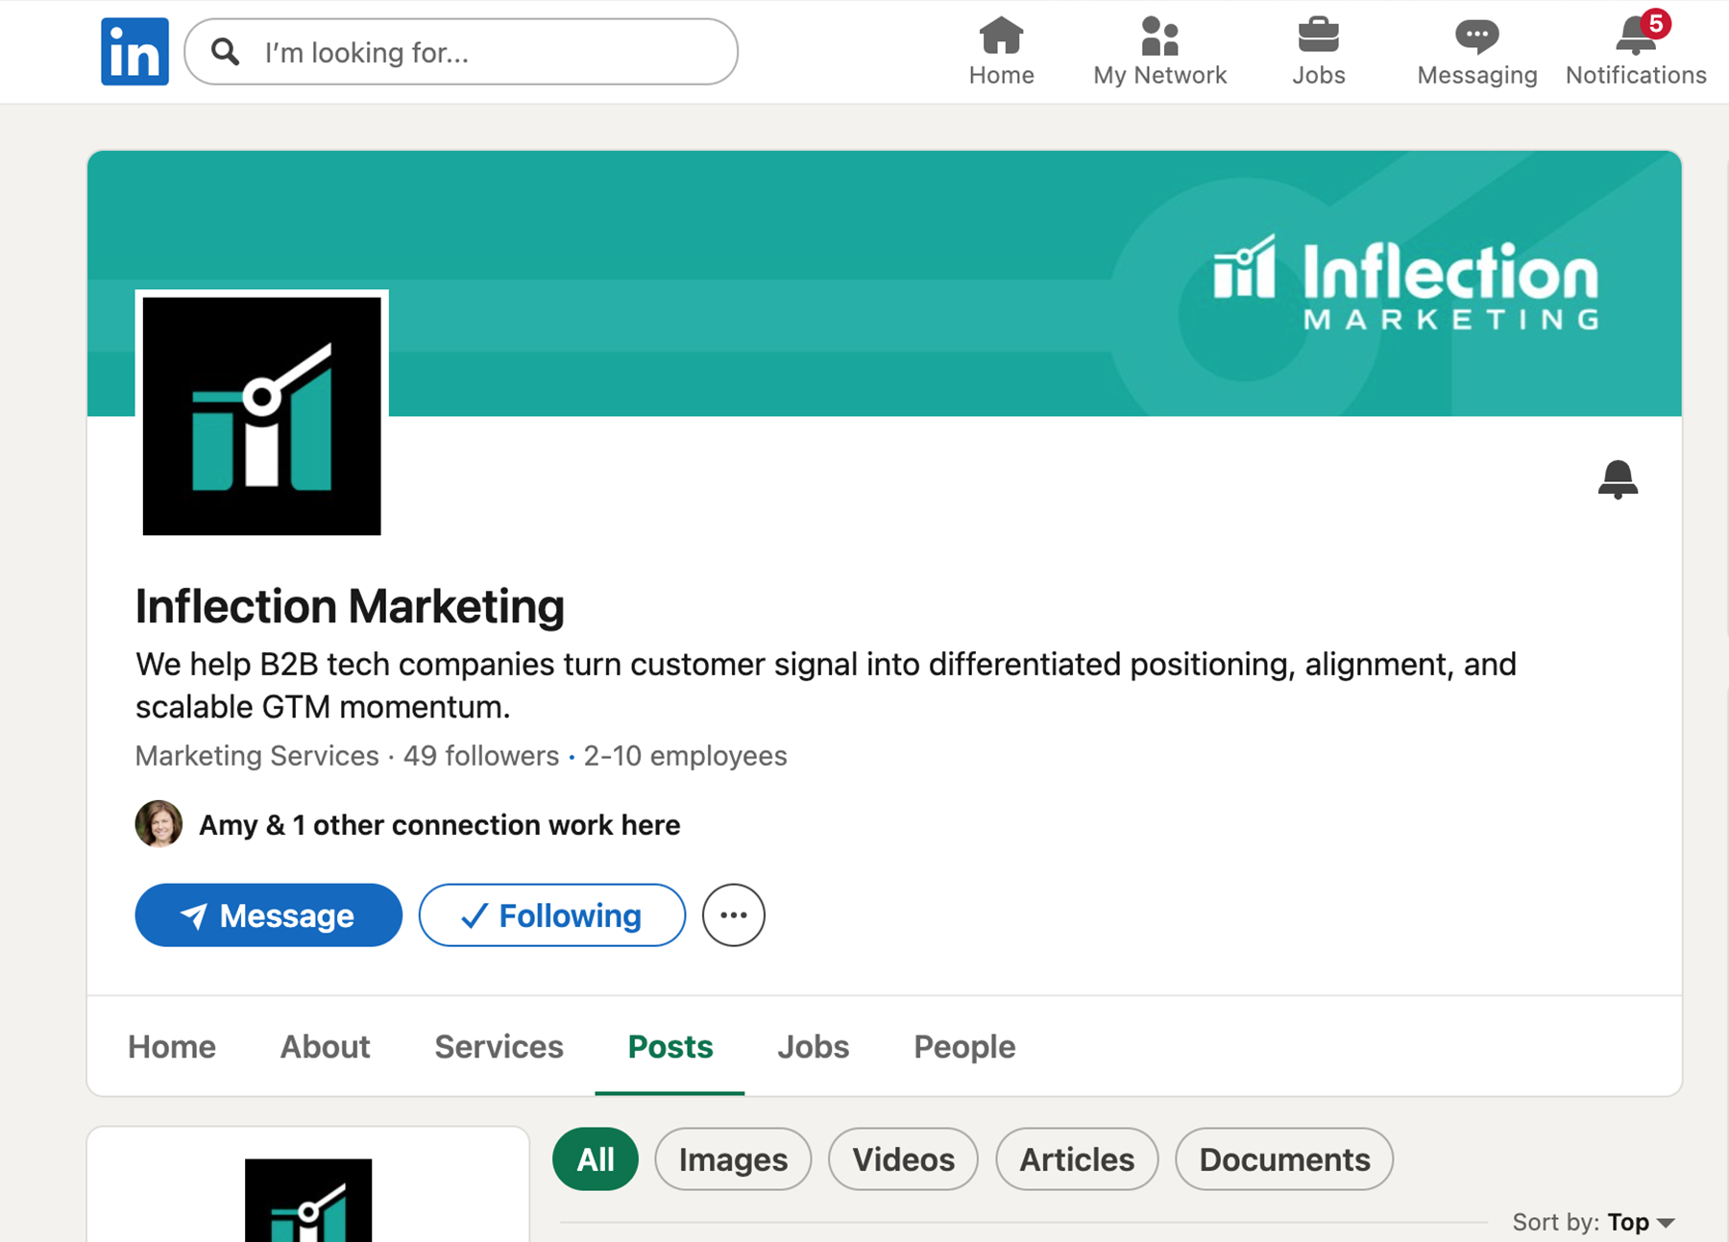Screen dimensions: 1729x1242
Task: Open the LinkedIn home logo
Action: click(x=134, y=52)
